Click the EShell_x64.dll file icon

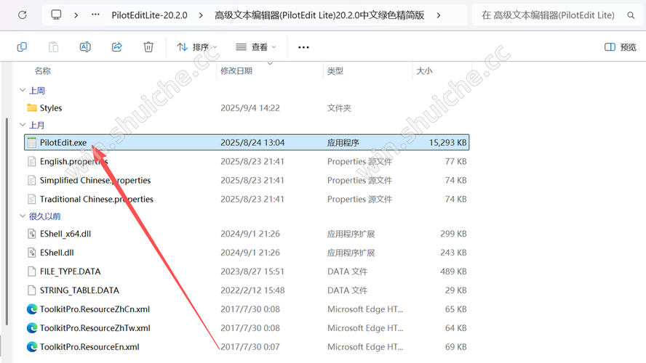tap(32, 234)
